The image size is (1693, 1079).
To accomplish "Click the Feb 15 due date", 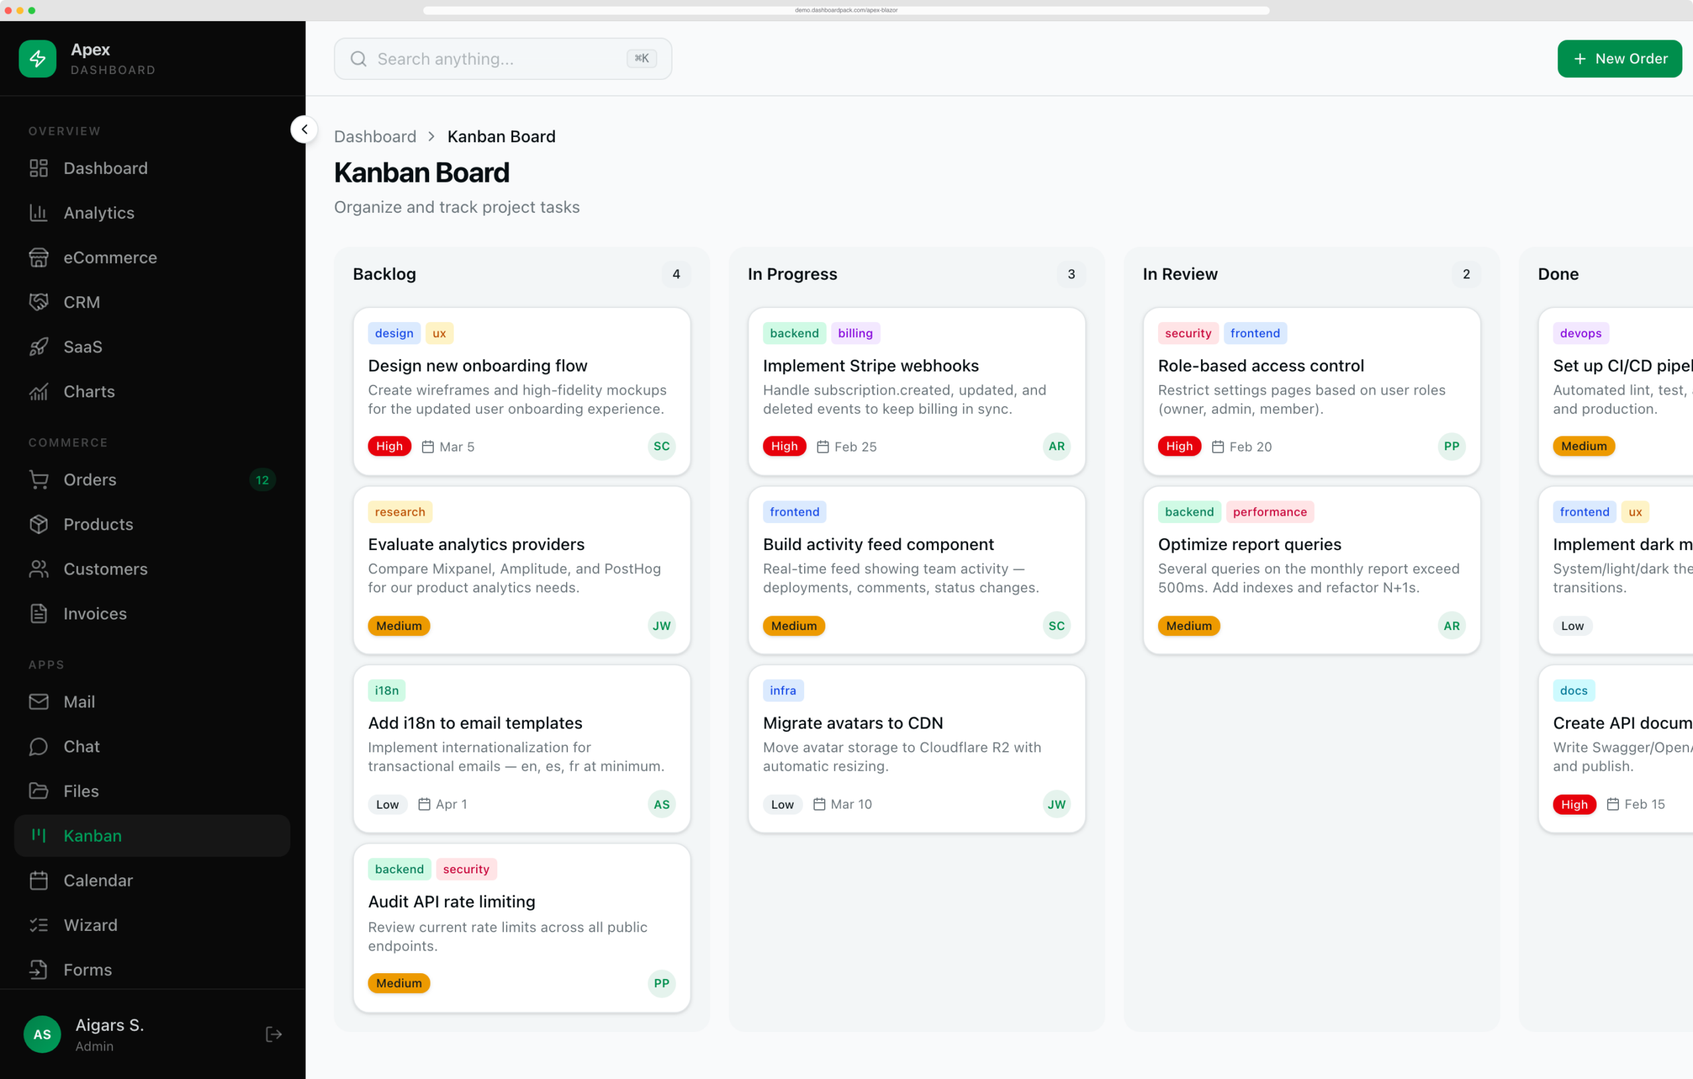I will point(1636,804).
